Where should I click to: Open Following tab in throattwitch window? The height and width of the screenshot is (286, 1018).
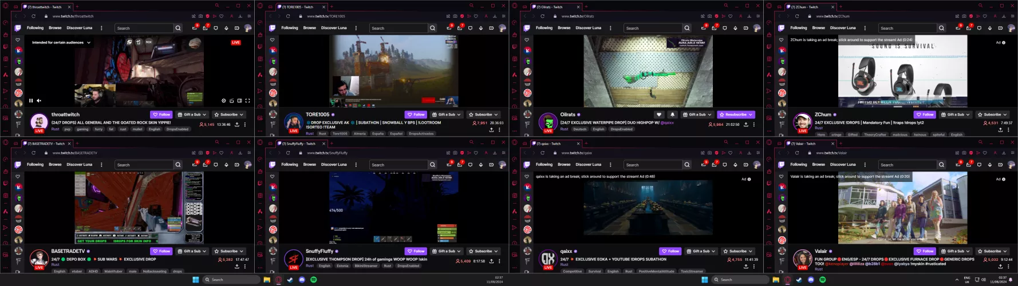click(35, 28)
